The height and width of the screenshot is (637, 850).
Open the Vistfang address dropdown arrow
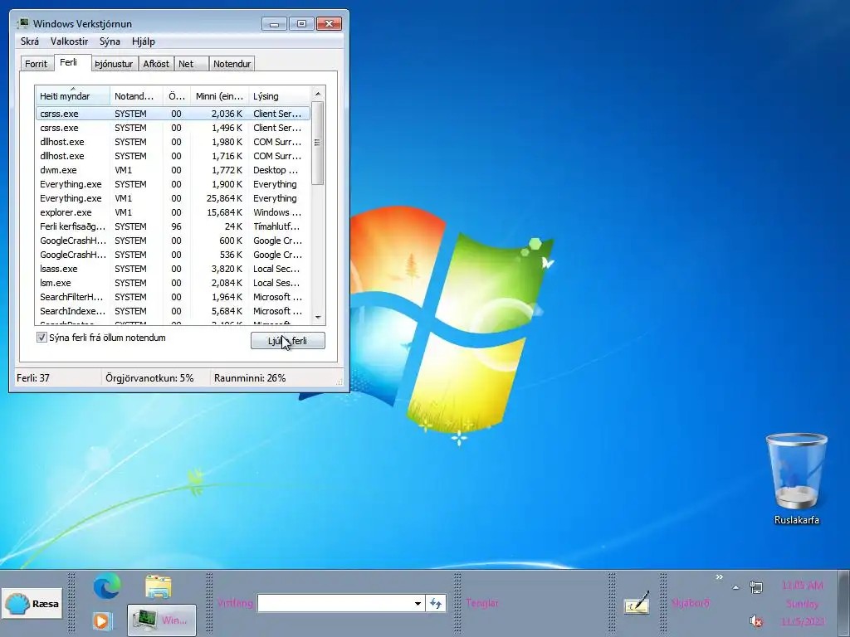point(418,603)
